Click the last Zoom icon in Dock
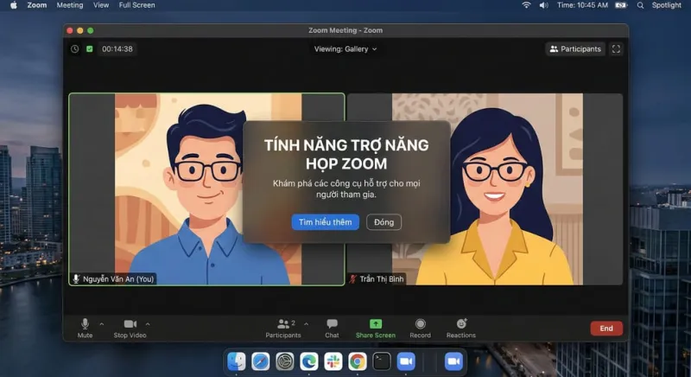This screenshot has width=691, height=377. tap(453, 361)
